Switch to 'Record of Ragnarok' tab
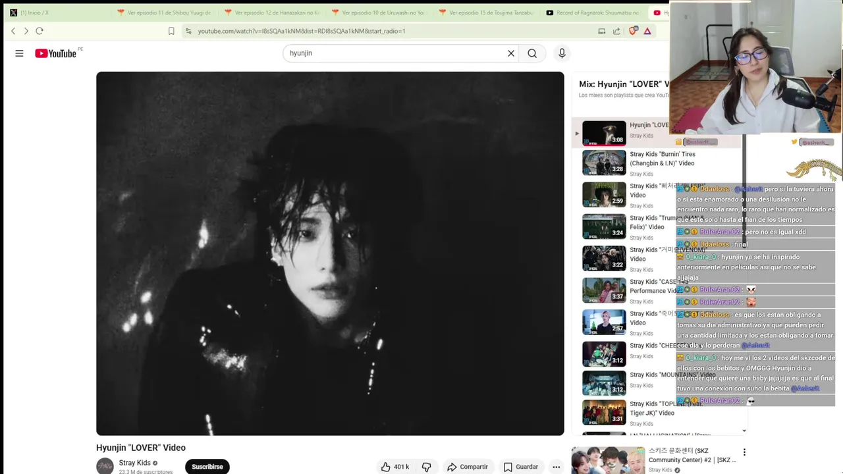The image size is (843, 474). (x=593, y=13)
